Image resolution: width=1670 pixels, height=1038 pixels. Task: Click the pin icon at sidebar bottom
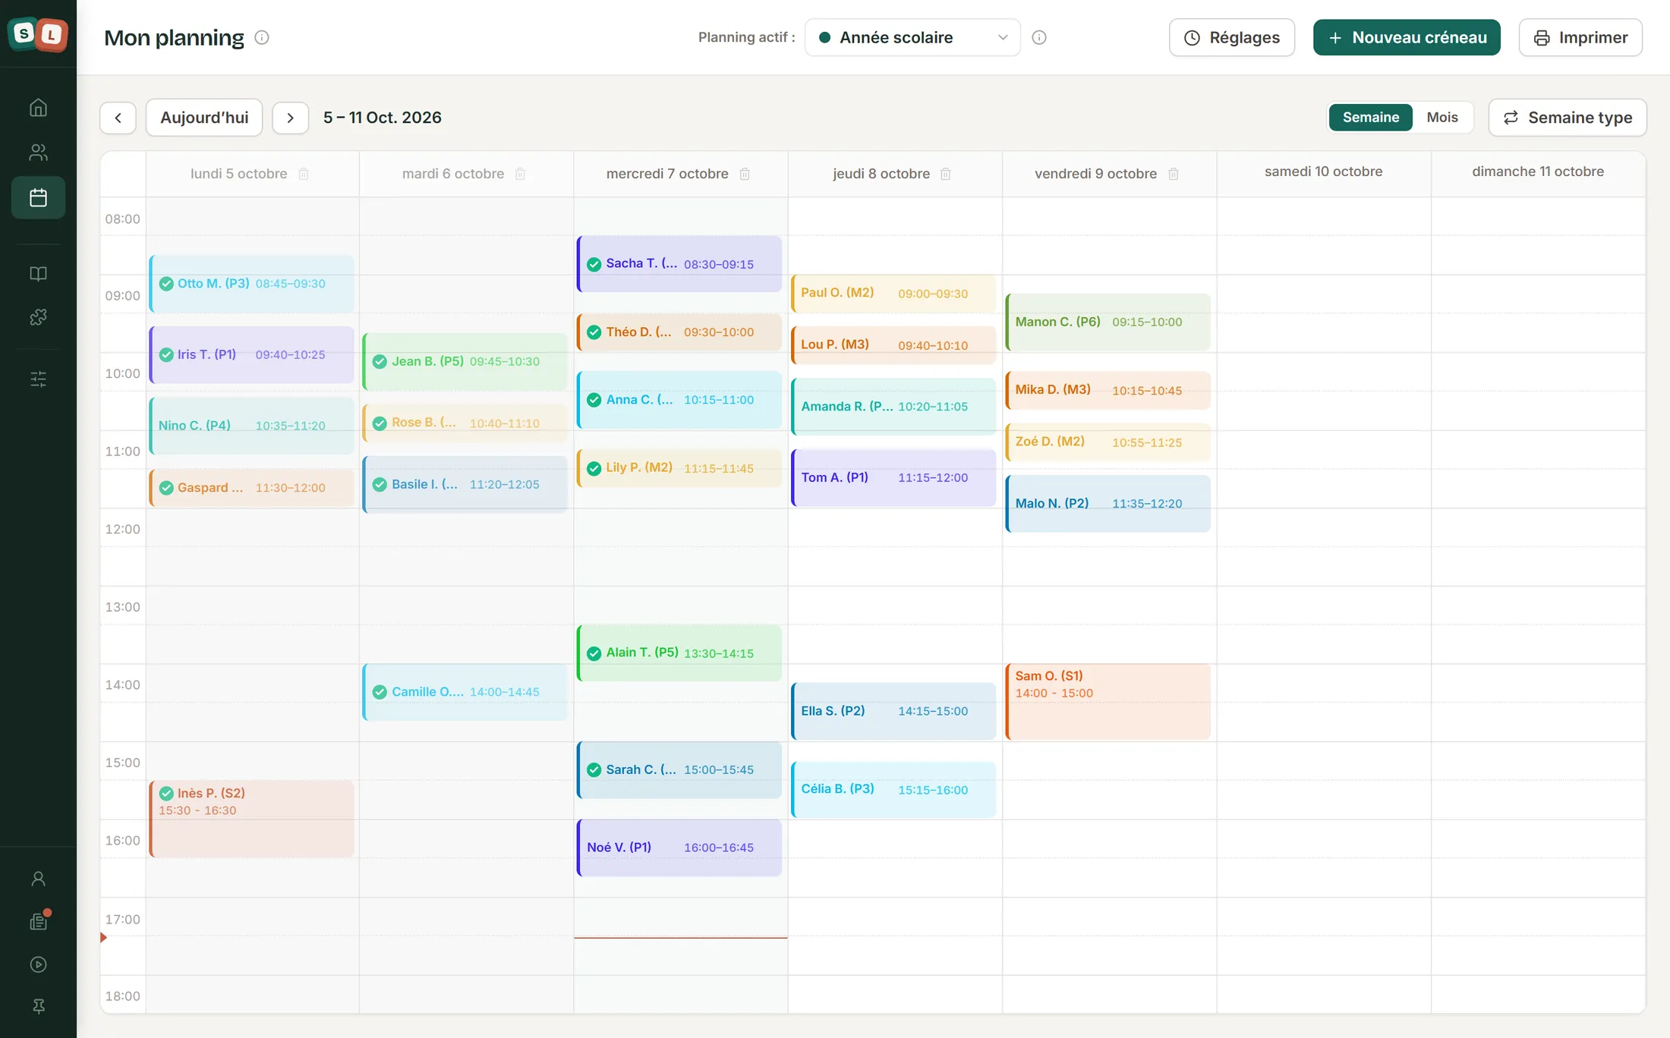click(38, 1006)
